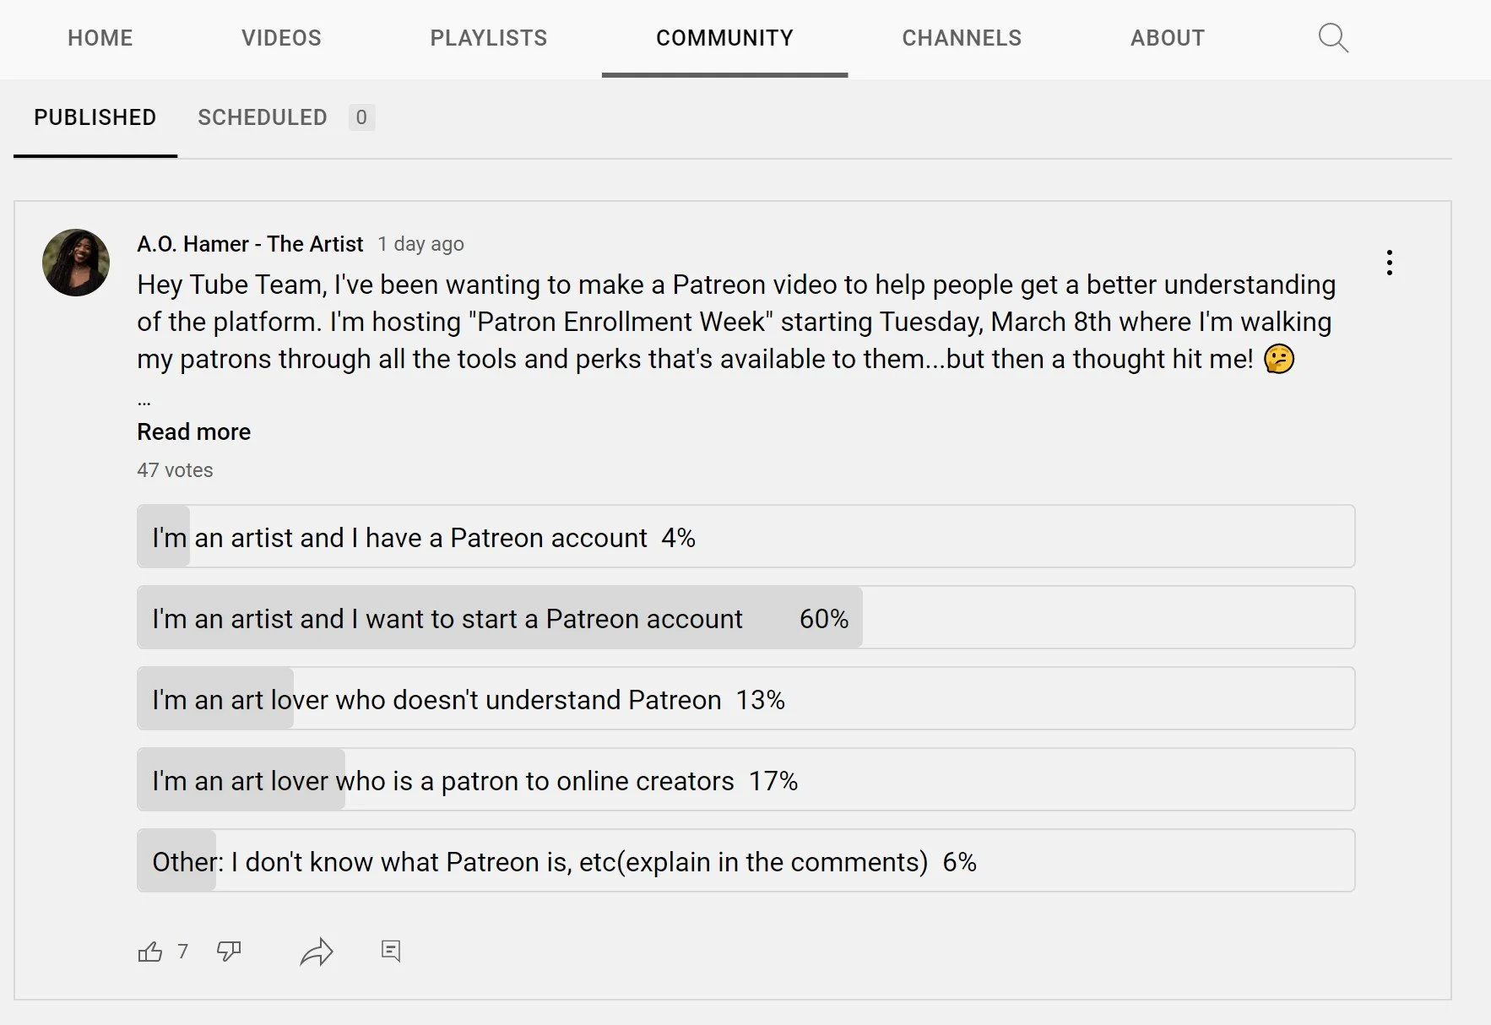The image size is (1491, 1025).
Task: Vote "art lover who is a patron" option
Action: tap(745, 779)
